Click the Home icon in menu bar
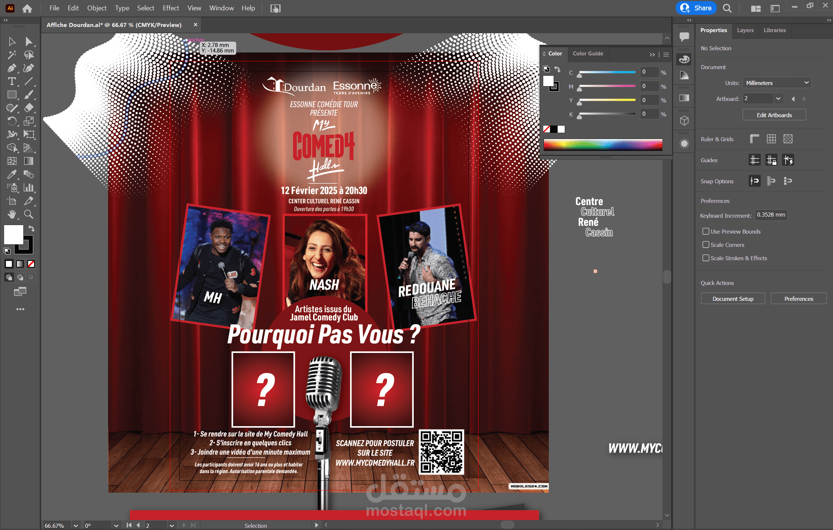The image size is (833, 530). click(27, 8)
